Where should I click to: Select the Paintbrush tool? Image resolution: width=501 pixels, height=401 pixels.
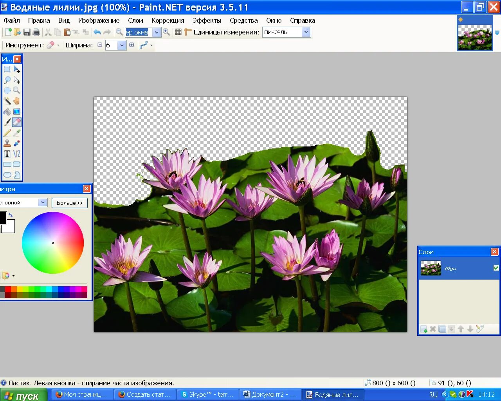(7, 122)
